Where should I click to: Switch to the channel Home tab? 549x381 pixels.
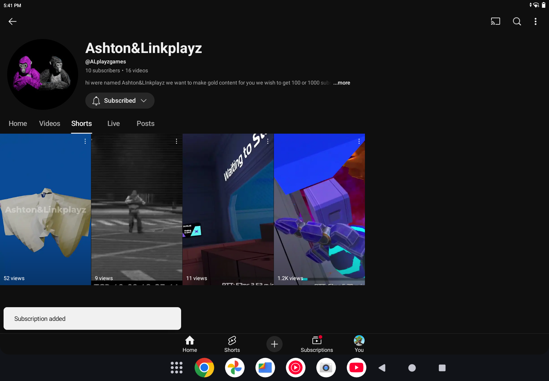pyautogui.click(x=18, y=124)
